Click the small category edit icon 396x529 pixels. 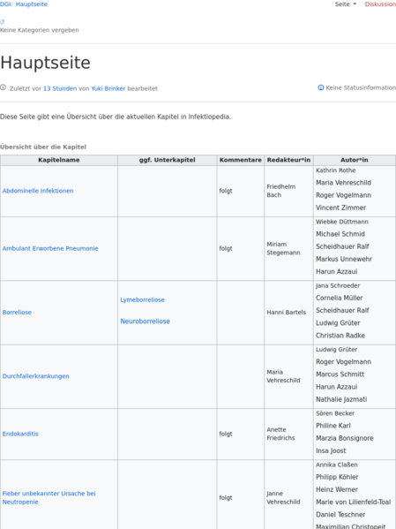coord(3,21)
